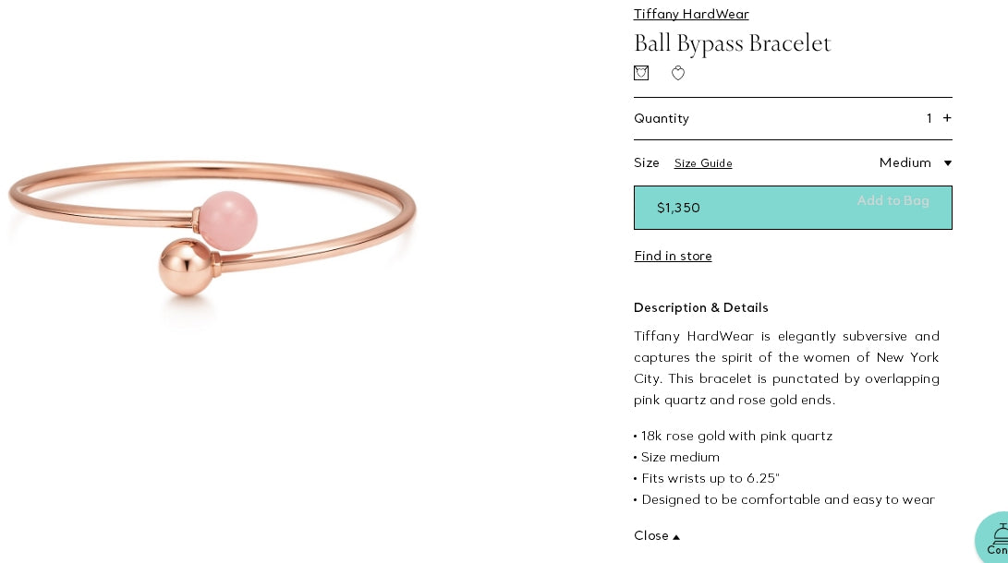This screenshot has width=1008, height=563.
Task: Increase quantity with the plus sign
Action: pos(947,118)
